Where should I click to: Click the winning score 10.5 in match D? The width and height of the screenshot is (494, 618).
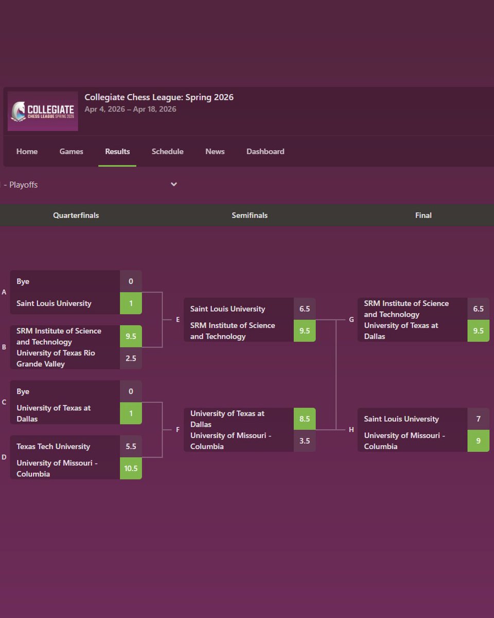tap(131, 468)
